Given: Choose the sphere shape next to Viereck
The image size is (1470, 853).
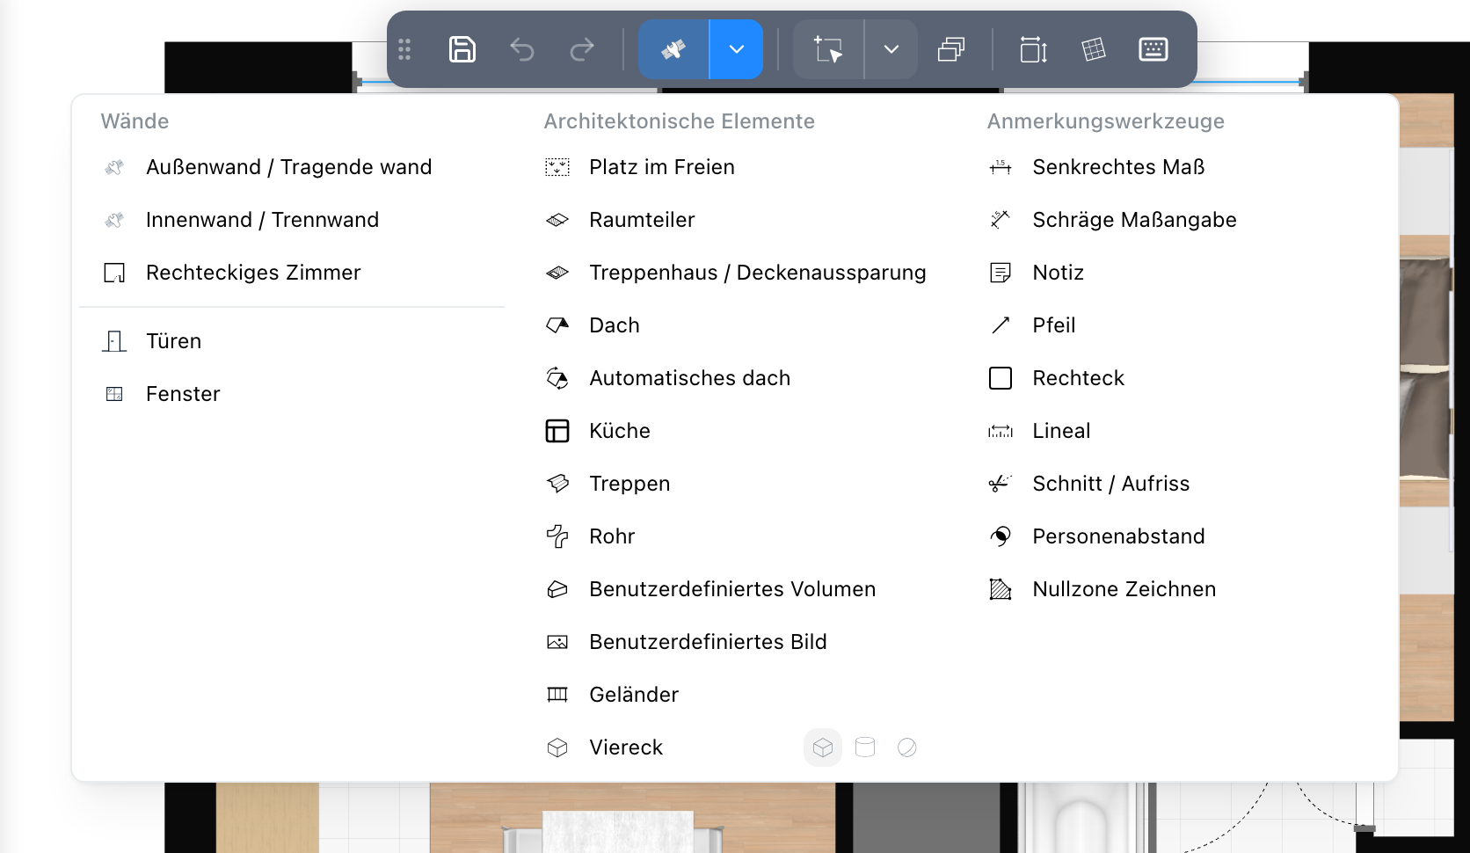Looking at the screenshot, I should (x=907, y=747).
